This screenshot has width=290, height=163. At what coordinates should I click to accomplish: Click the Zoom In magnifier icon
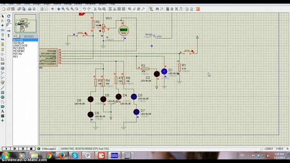(63, 9)
